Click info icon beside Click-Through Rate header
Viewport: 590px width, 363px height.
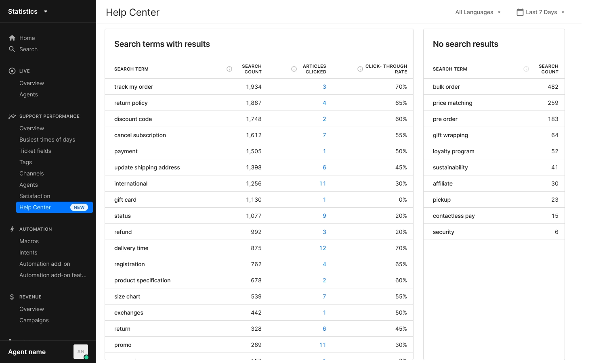pyautogui.click(x=360, y=69)
